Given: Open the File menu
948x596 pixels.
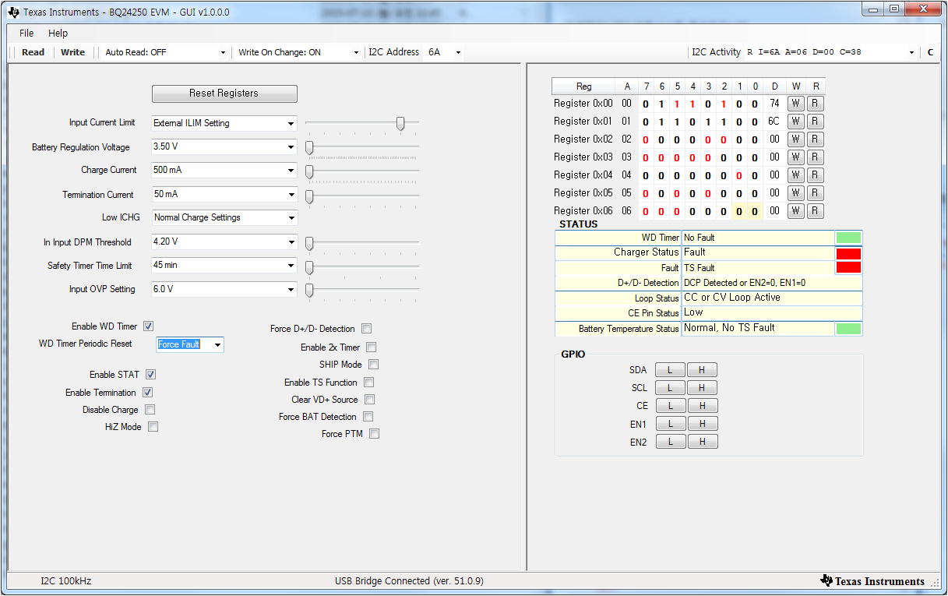Looking at the screenshot, I should point(26,34).
